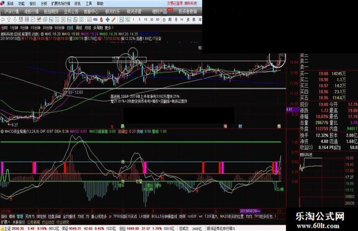Select the 多 multi-period toolbar button

pyautogui.click(x=188, y=20)
